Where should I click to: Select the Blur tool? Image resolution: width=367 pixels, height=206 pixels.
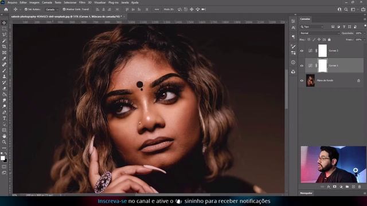4,100
